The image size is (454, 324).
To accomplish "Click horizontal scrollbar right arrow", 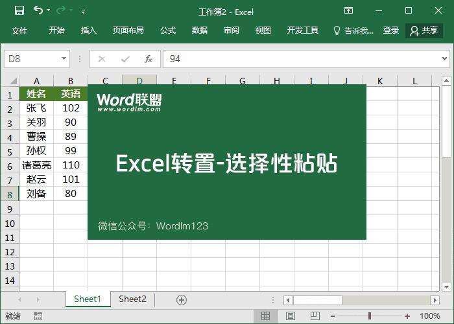I will pyautogui.click(x=435, y=300).
